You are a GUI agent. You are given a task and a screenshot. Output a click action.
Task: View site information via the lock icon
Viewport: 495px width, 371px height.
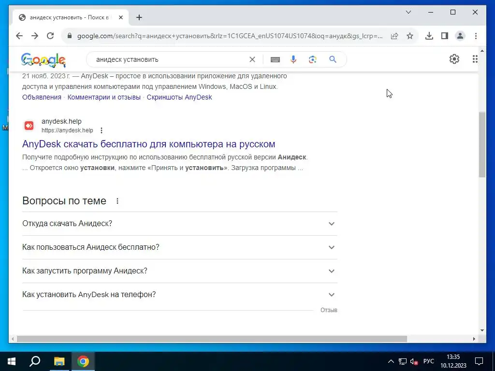tap(70, 36)
